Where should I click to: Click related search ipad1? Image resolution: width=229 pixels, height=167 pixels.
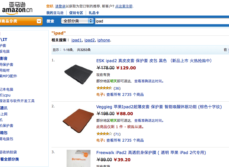[77, 40]
